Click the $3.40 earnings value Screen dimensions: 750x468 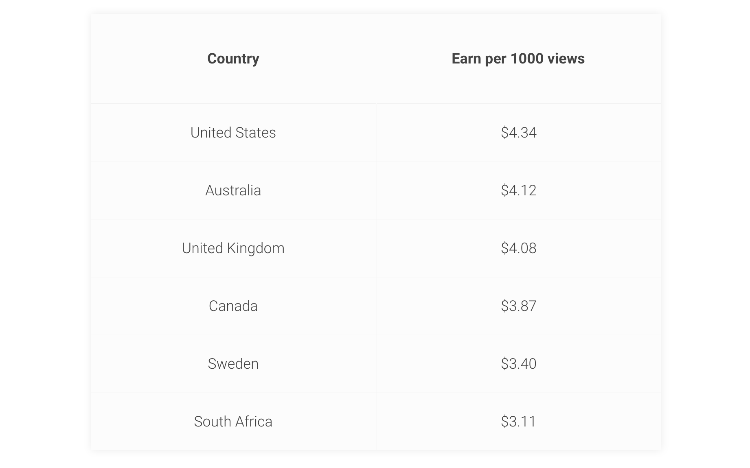click(518, 364)
